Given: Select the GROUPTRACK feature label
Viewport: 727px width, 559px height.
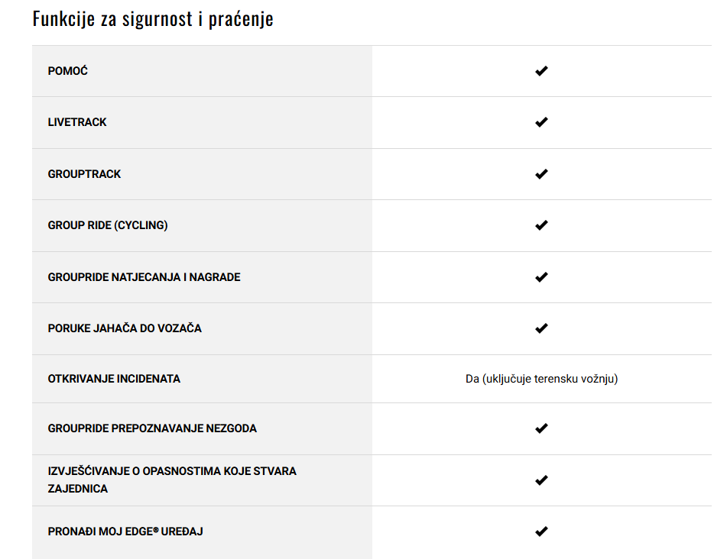Looking at the screenshot, I should pyautogui.click(x=84, y=174).
